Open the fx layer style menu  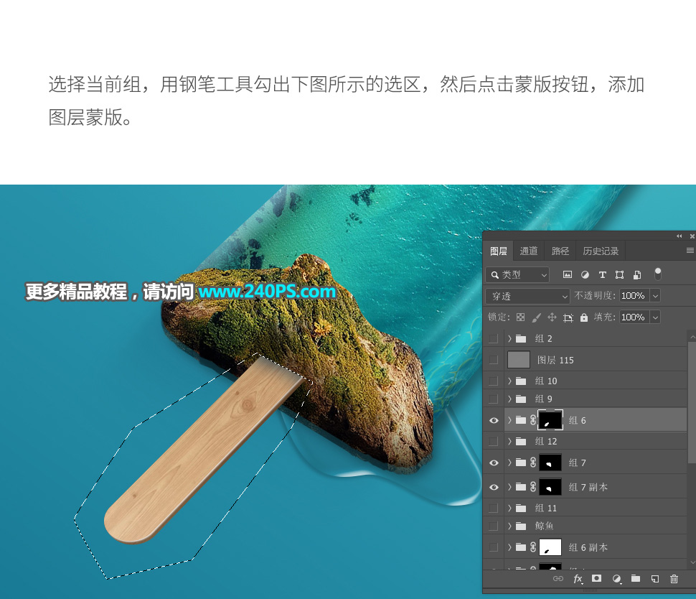pyautogui.click(x=578, y=579)
